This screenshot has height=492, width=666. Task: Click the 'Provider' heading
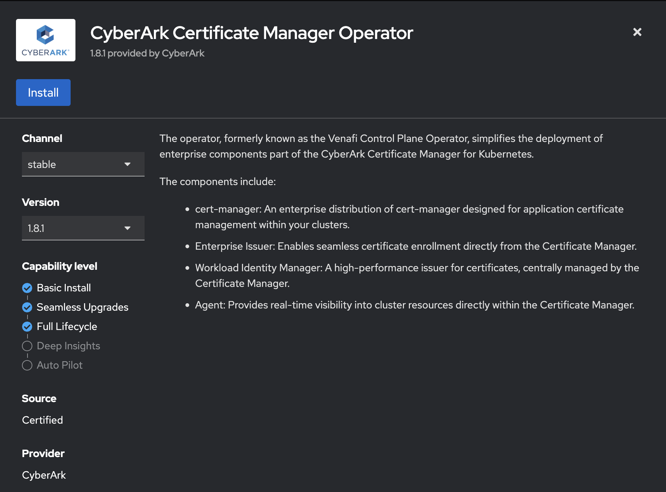coord(43,453)
